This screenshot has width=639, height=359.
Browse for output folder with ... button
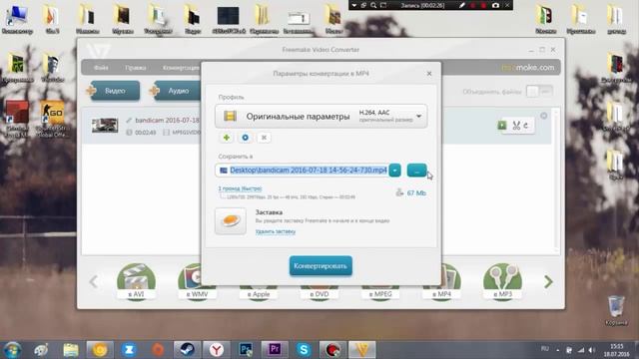[416, 171]
